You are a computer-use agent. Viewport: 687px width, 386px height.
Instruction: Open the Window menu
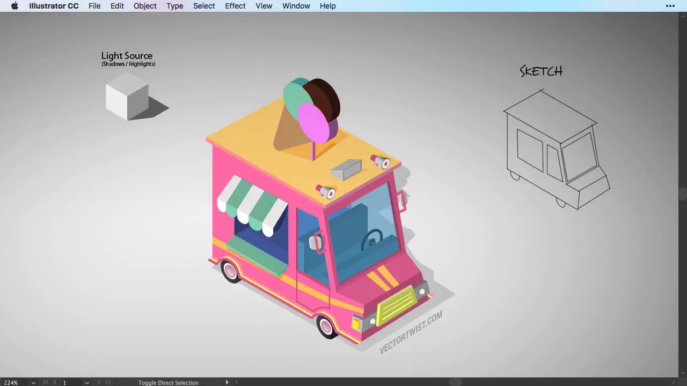[296, 6]
